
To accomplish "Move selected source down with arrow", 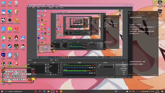I will click(x=56, y=75).
